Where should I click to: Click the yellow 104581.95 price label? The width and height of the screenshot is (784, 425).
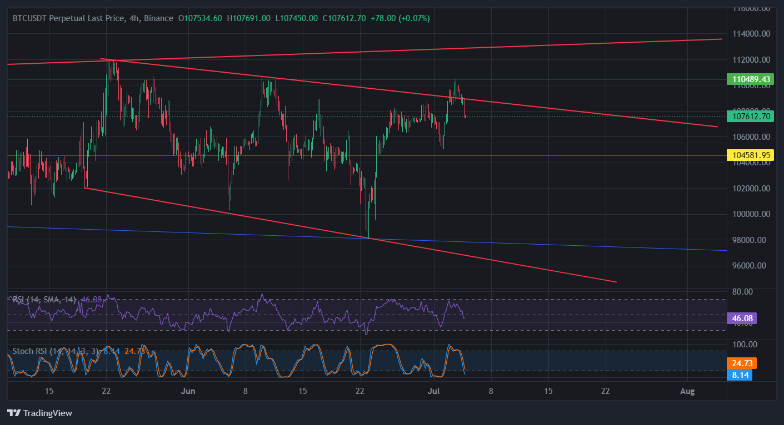(751, 155)
